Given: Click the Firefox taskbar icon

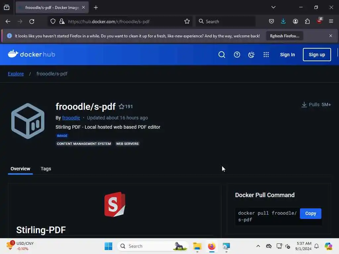Looking at the screenshot, I should (x=212, y=246).
